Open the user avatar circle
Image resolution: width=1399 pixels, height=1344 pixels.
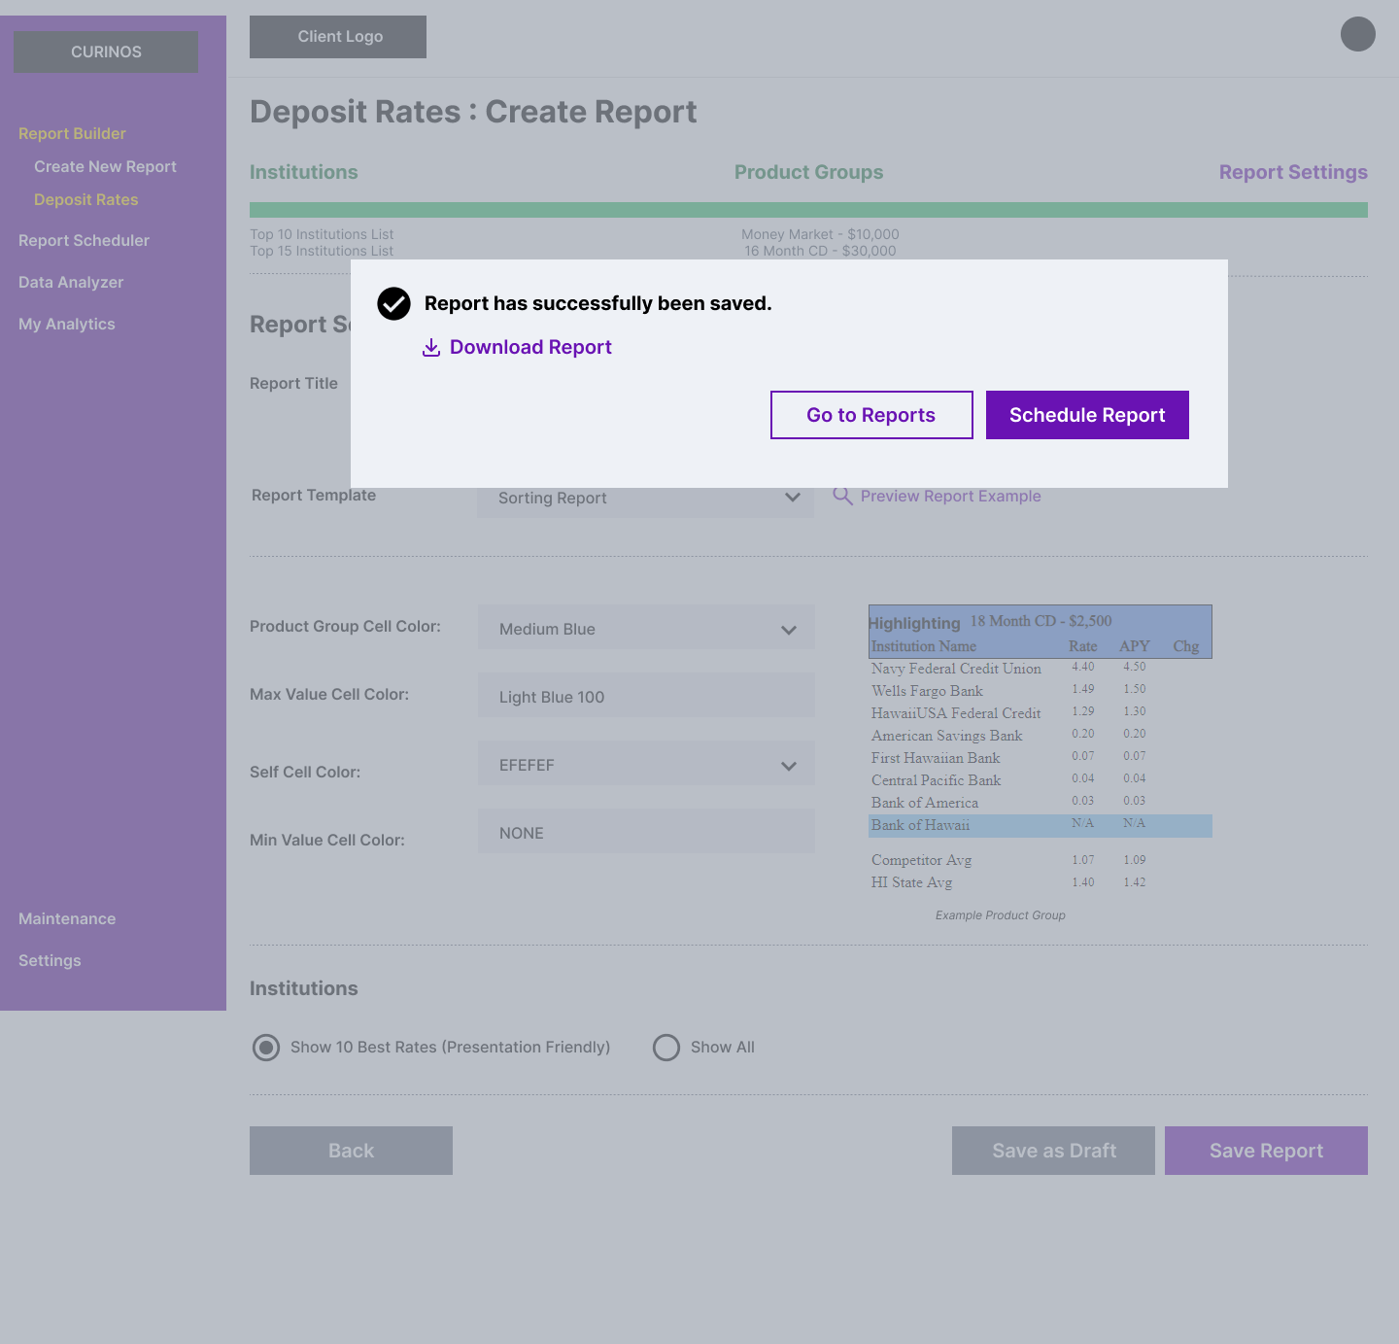click(x=1358, y=34)
